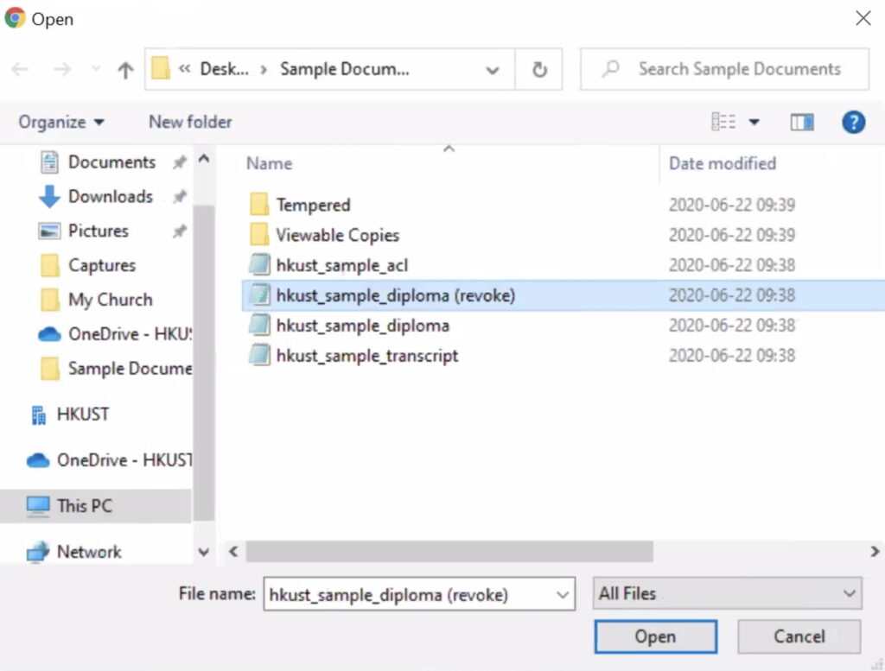This screenshot has width=885, height=671.
Task: Open the blue Help question mark
Action: [x=853, y=123]
